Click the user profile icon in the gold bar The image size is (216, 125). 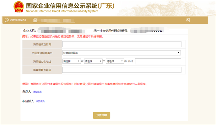pos(35,20)
